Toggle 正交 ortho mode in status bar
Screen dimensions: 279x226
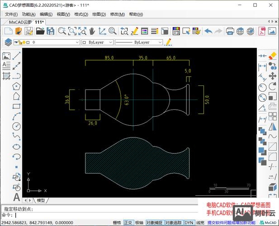128,222
